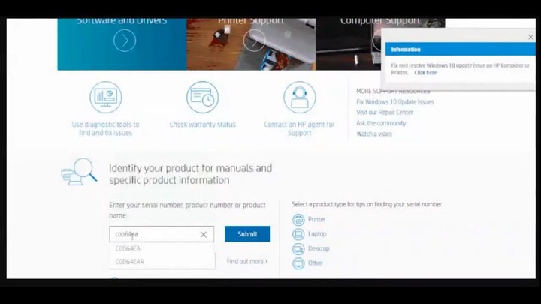
Task: Click Check warranty status text link
Action: pyautogui.click(x=203, y=125)
